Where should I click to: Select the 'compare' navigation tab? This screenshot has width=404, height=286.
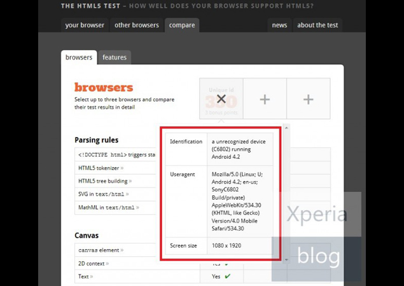[x=181, y=25]
